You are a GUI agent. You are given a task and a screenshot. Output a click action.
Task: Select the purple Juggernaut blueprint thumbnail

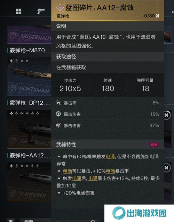coord(29,35)
